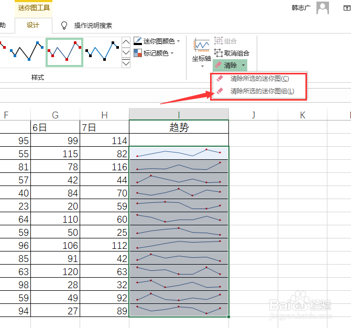
Task: Expand the full sparkline style gallery
Action: 126,63
